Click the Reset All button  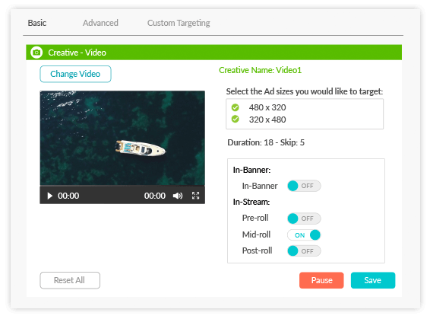70,280
